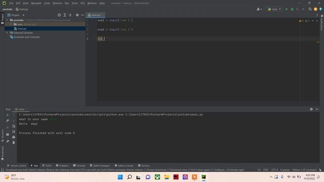Open the main run configuration dropdown

274,9
